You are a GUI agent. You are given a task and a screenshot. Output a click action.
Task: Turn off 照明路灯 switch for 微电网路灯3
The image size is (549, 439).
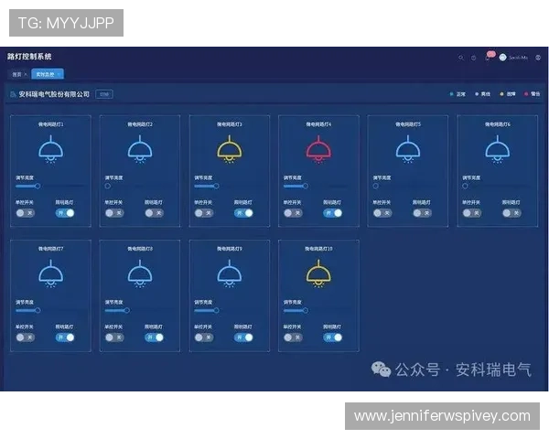[x=243, y=212]
